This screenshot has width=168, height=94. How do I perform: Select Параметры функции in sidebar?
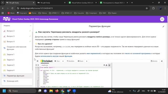pos(17,76)
